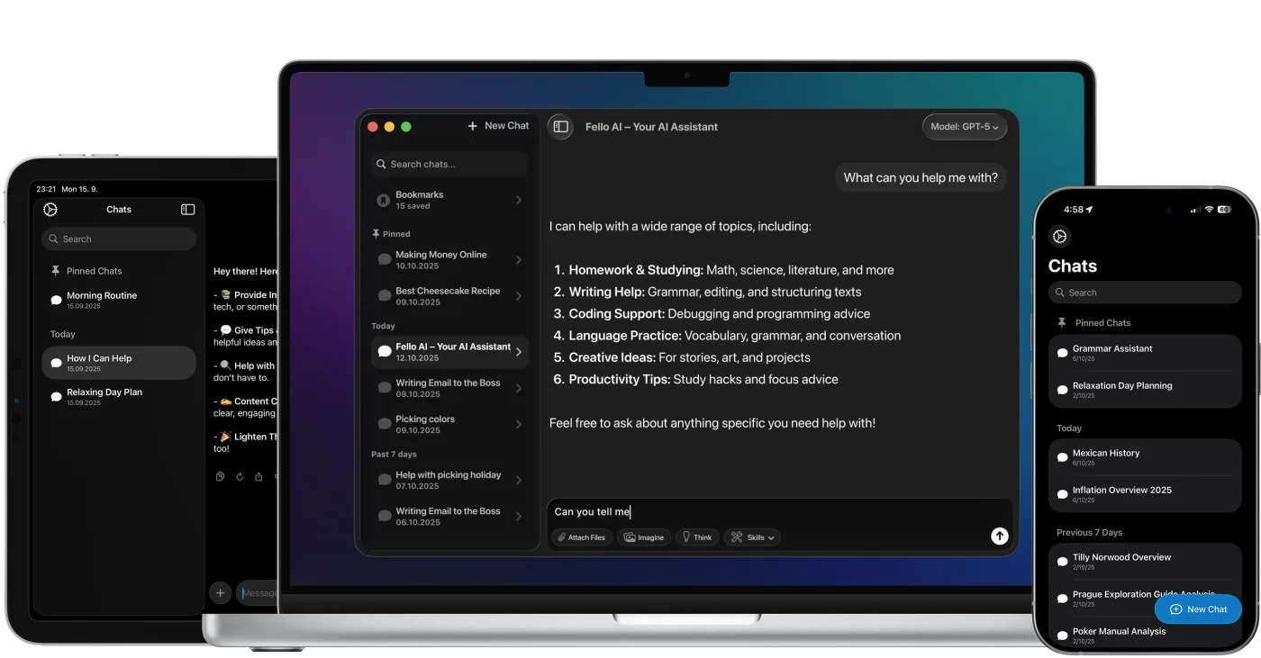Click iPhone battery status indicator
This screenshot has width=1261, height=658.
tap(1224, 209)
